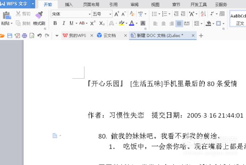
Task: Expand the quick access toolbar customize arrow
Action: click(57, 36)
